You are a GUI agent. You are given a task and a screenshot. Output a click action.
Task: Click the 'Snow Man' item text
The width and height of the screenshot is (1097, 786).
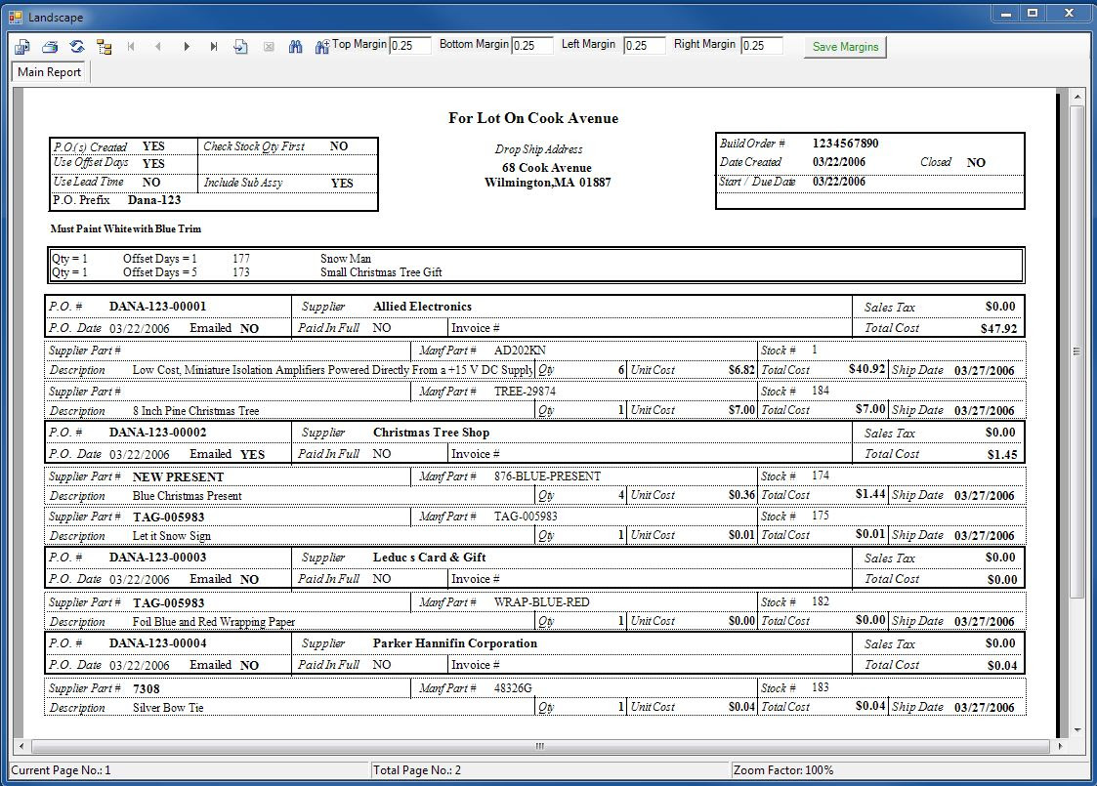click(346, 259)
